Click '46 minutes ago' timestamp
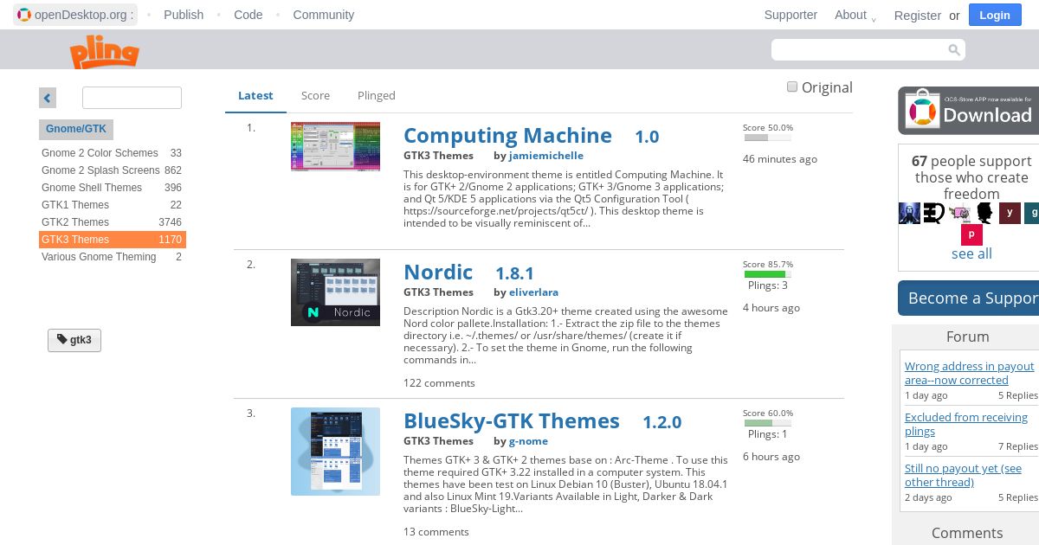The width and height of the screenshot is (1039, 545). (x=780, y=159)
